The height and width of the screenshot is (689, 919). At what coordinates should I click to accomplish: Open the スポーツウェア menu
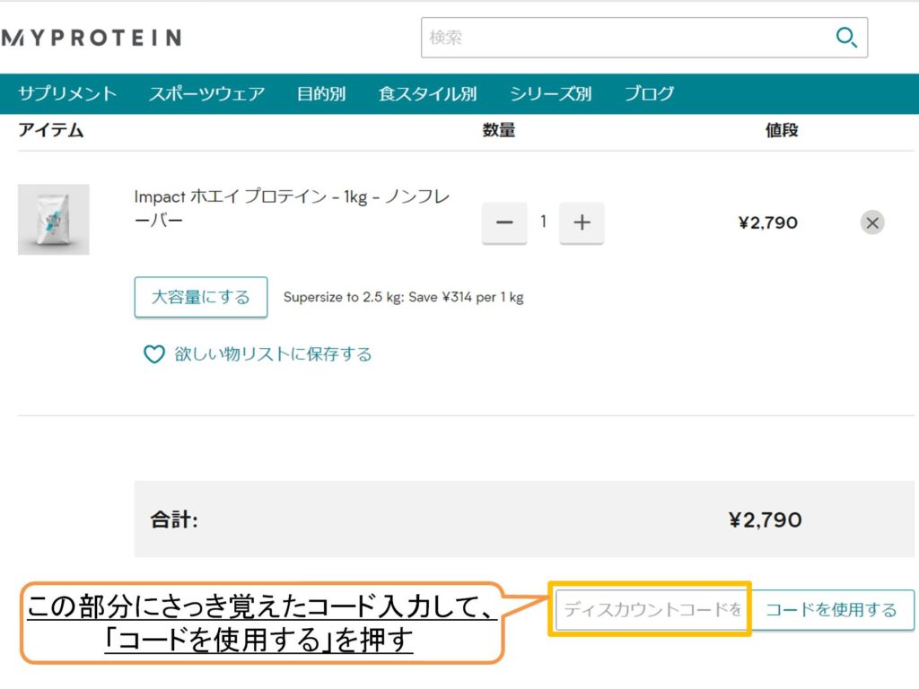point(207,93)
